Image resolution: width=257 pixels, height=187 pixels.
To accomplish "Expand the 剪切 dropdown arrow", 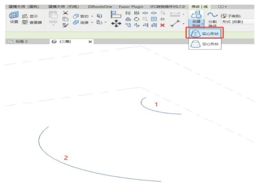I will coord(92,16).
